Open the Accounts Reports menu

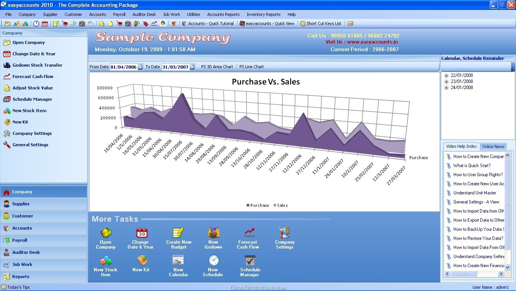pyautogui.click(x=223, y=14)
